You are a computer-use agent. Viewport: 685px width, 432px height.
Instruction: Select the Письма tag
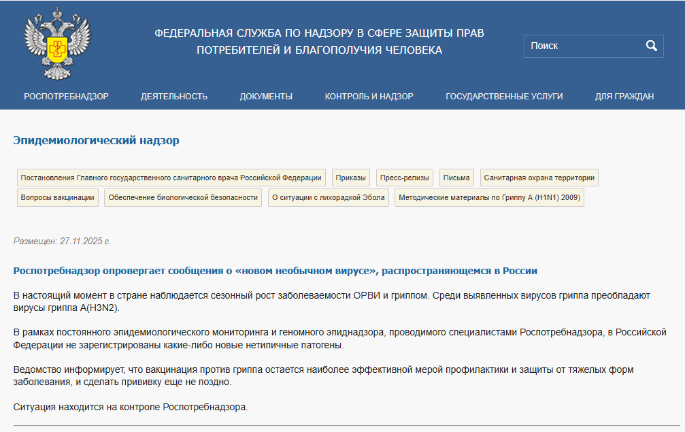coord(456,178)
